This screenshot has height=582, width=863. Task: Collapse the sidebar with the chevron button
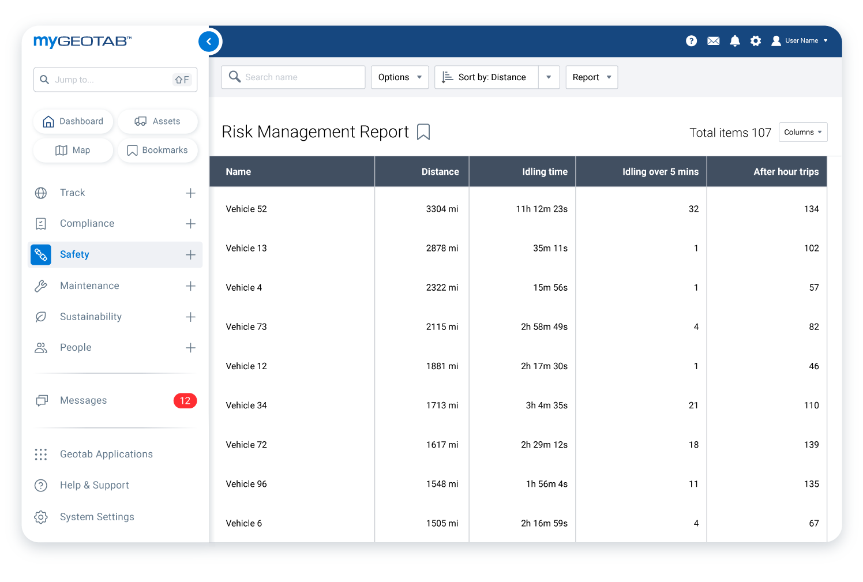click(209, 41)
